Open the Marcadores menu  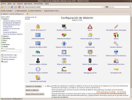[28, 3]
